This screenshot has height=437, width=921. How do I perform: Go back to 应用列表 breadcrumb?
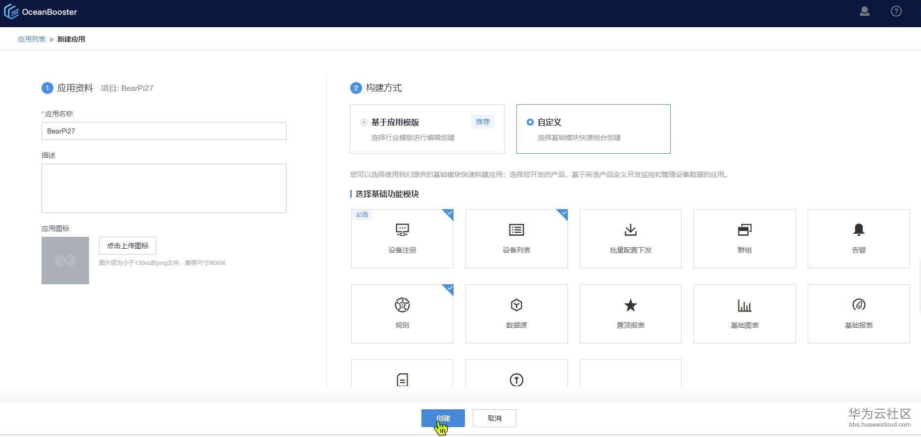pyautogui.click(x=32, y=39)
